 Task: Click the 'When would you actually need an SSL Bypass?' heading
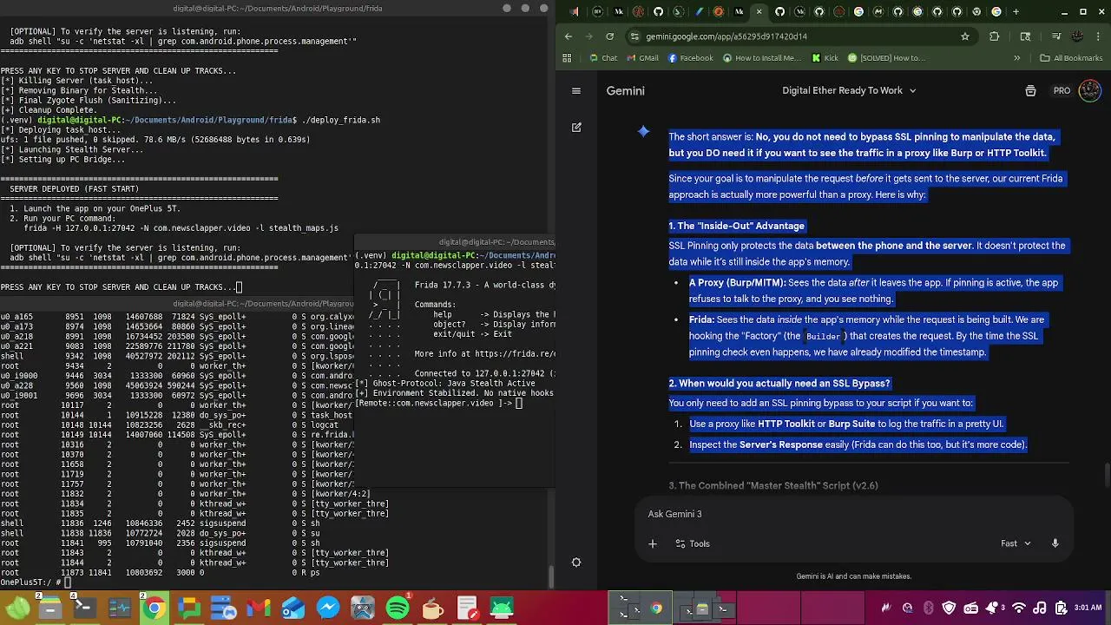pos(779,383)
